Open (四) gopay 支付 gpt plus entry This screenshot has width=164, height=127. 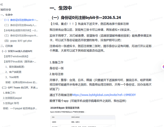click(x=18, y=41)
